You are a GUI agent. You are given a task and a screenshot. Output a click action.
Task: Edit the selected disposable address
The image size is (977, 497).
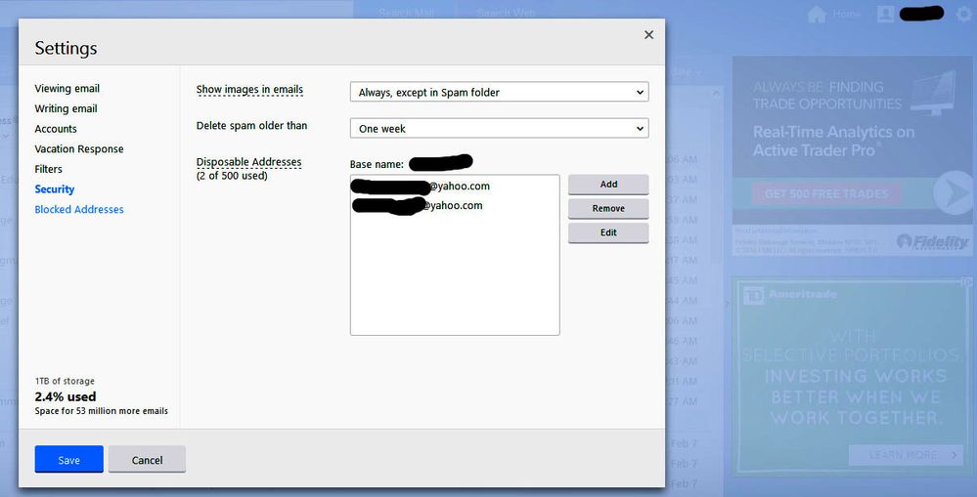[608, 233]
